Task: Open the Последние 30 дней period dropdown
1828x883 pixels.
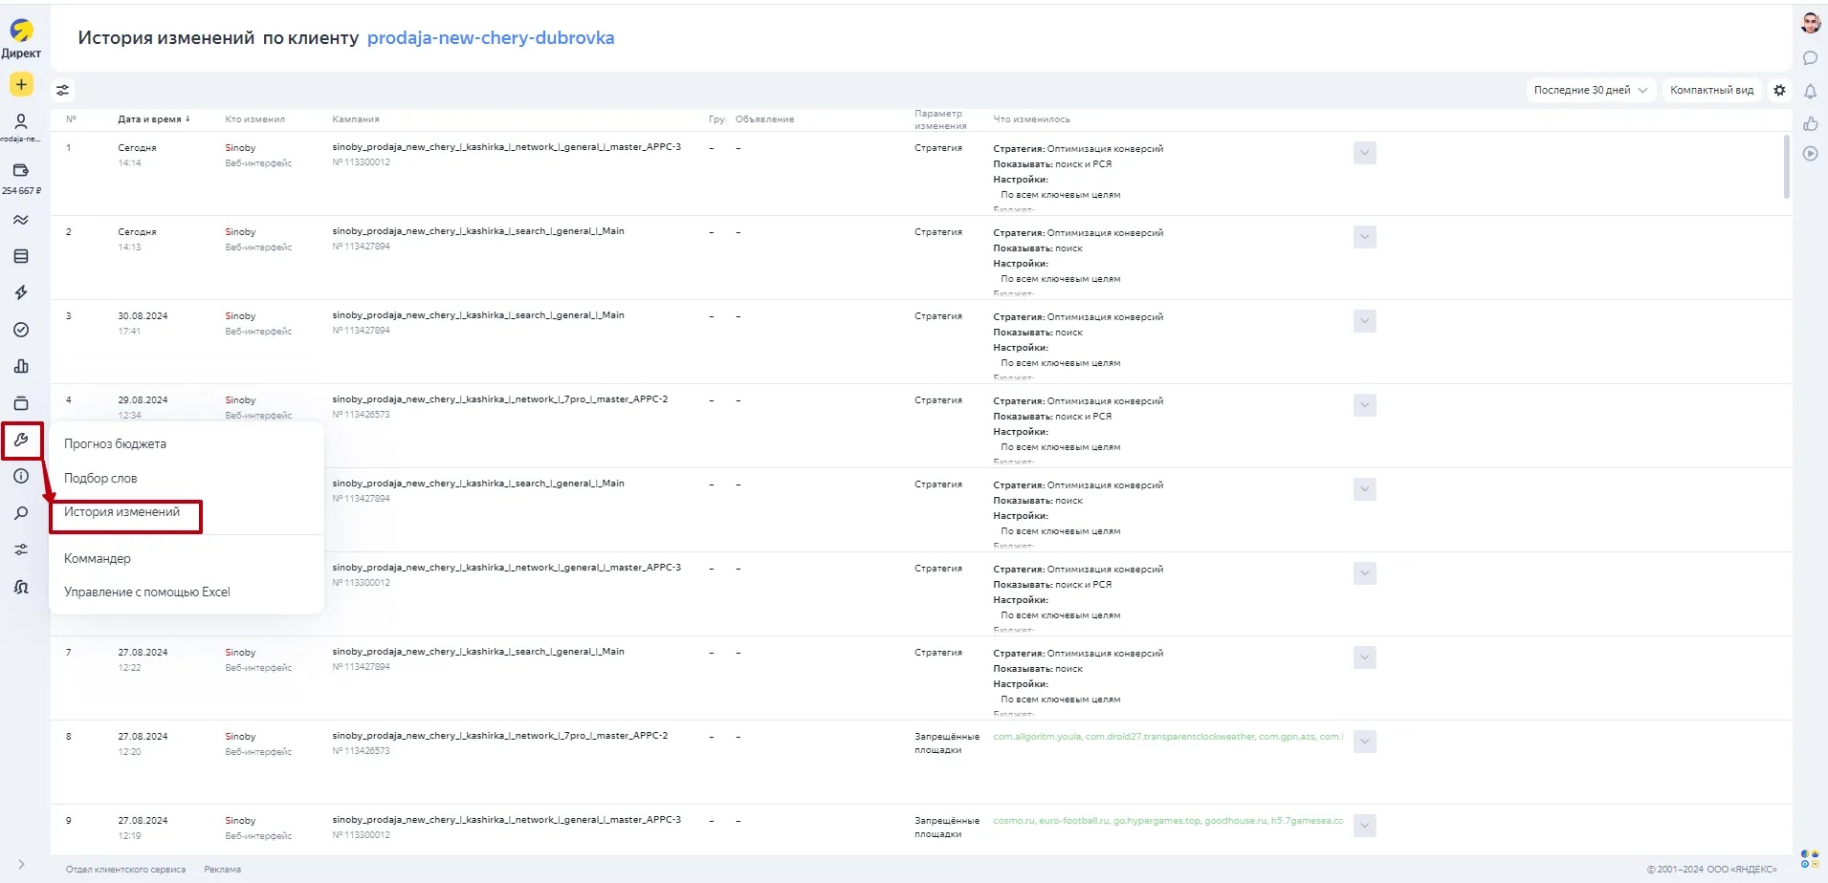Action: (1590, 90)
